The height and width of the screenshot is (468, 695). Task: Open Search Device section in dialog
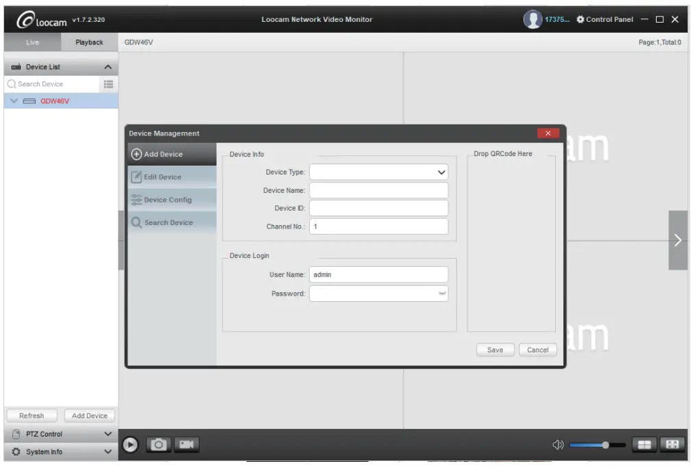tap(172, 222)
